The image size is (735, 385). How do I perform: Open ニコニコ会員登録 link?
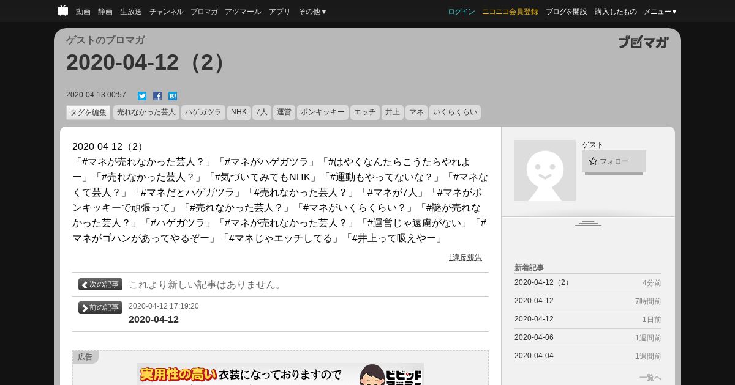click(x=510, y=12)
